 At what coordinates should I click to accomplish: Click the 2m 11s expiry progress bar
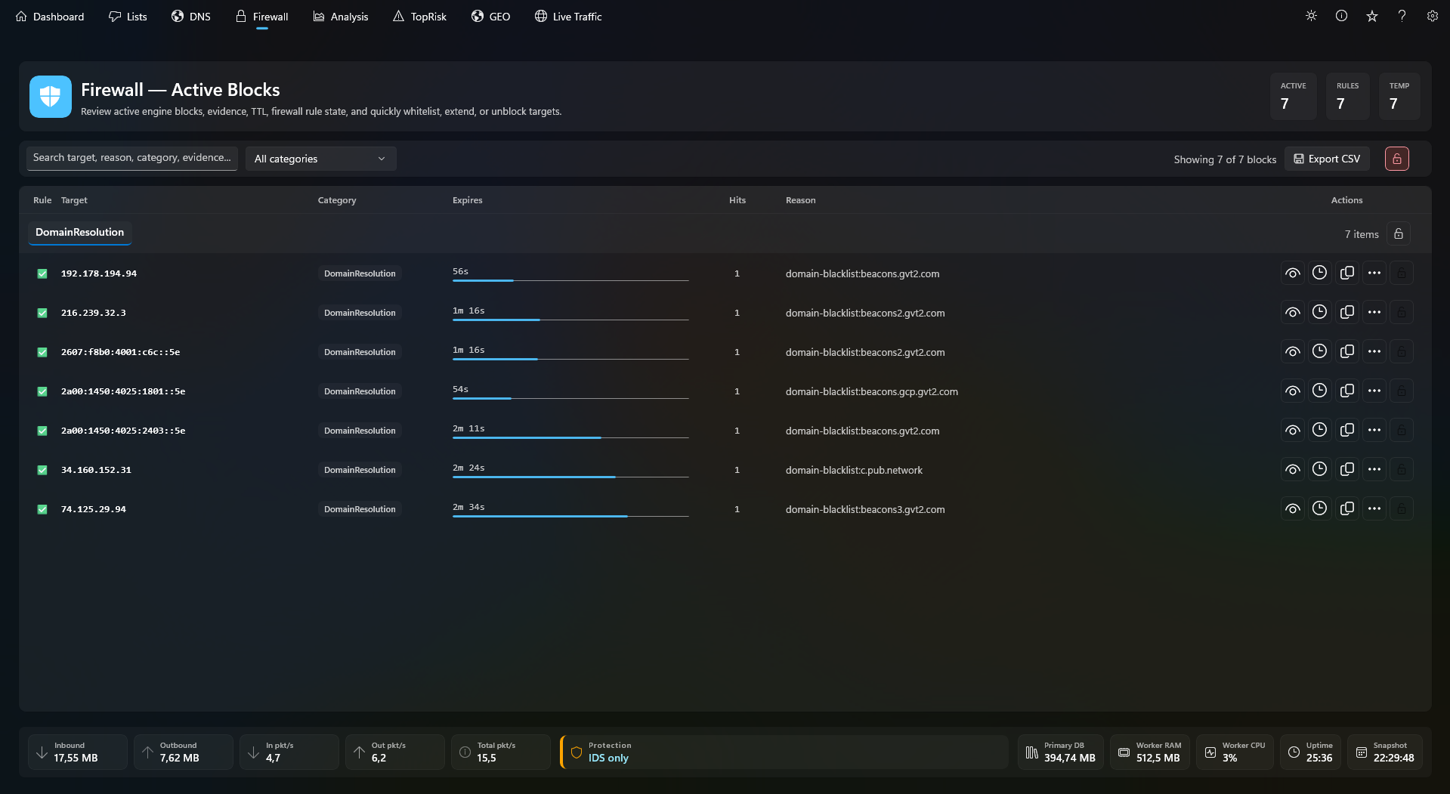pos(570,437)
